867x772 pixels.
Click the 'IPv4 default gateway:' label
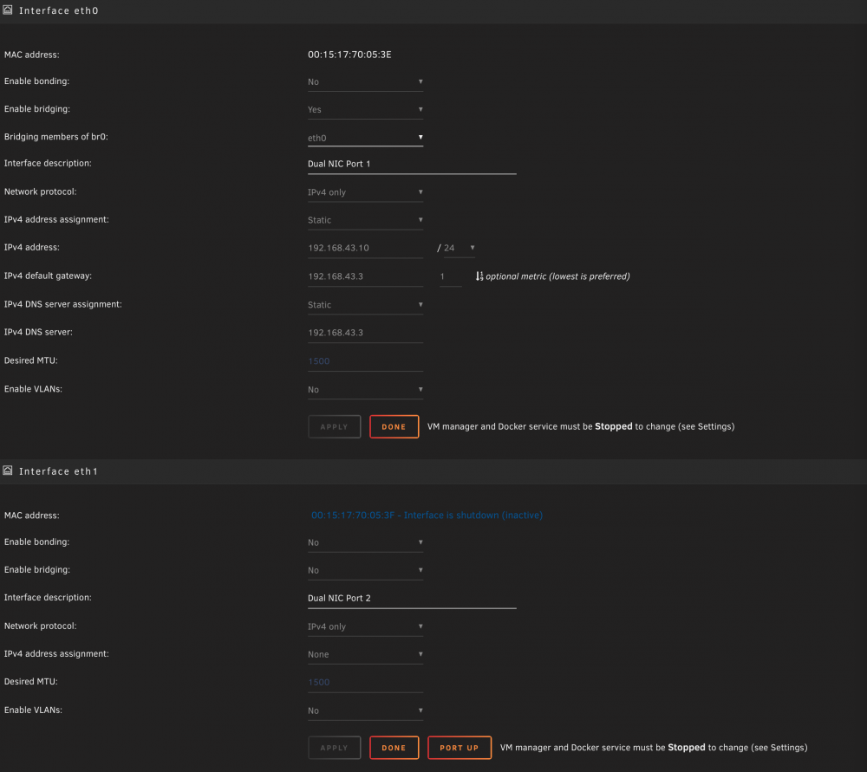pos(48,276)
